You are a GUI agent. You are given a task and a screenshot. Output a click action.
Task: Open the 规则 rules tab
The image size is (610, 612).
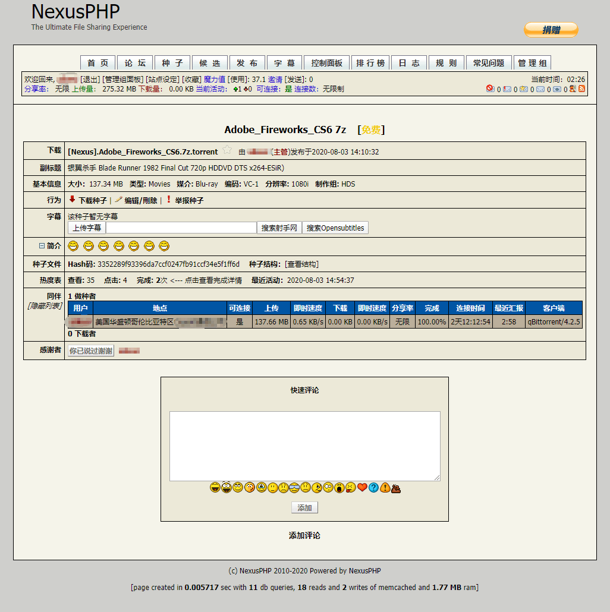click(447, 63)
